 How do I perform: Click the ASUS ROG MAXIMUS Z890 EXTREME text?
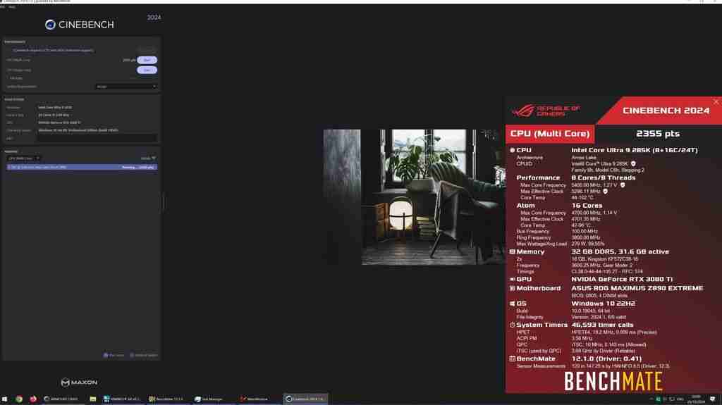[637, 289]
